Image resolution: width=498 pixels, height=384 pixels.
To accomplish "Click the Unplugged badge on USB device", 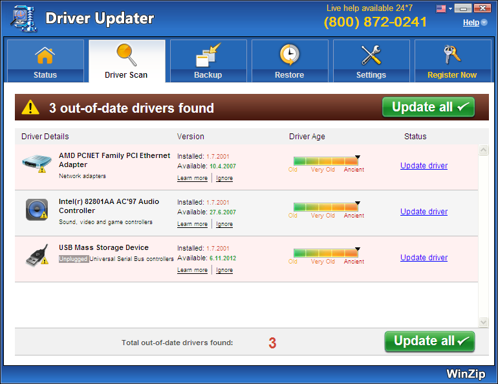I will click(x=73, y=259).
